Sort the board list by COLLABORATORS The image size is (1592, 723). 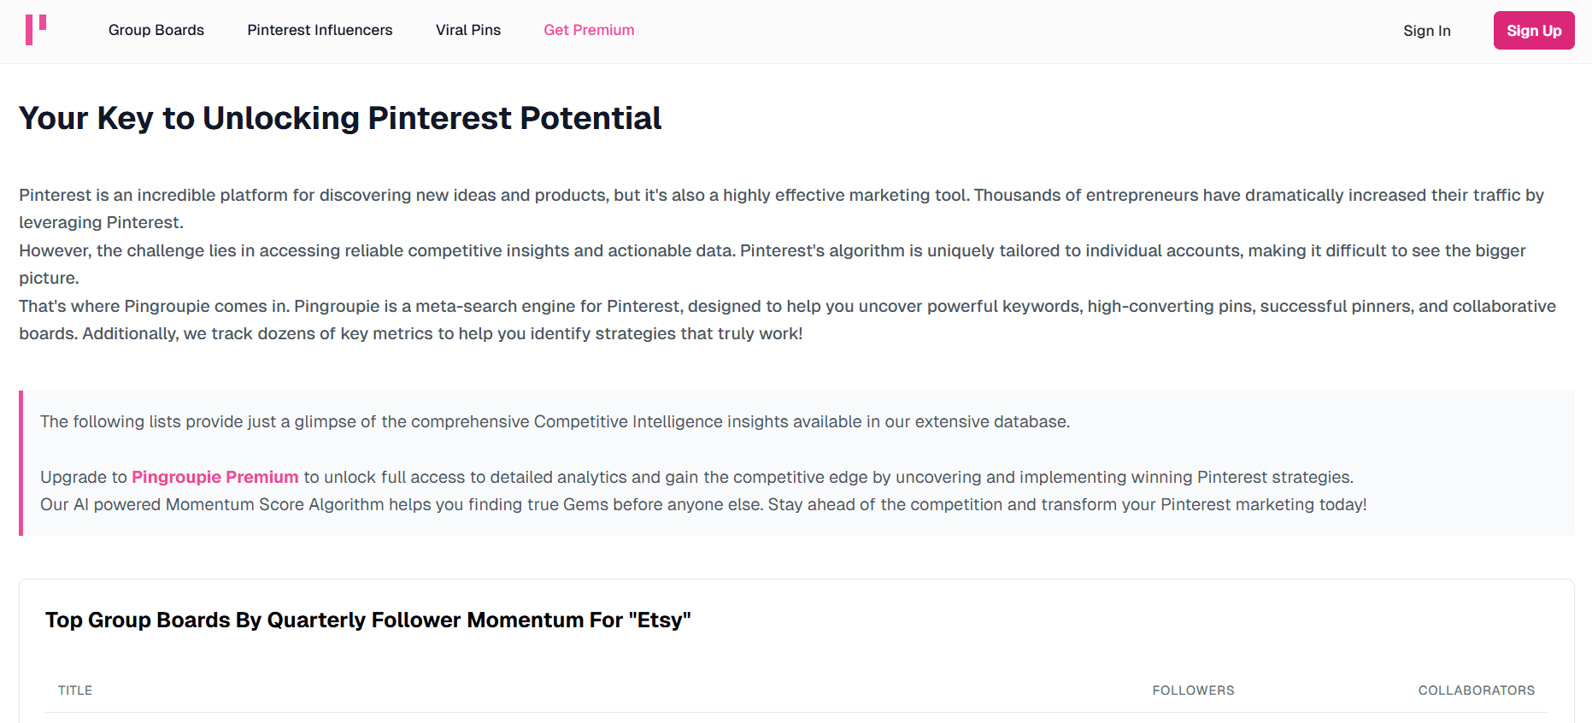tap(1476, 690)
